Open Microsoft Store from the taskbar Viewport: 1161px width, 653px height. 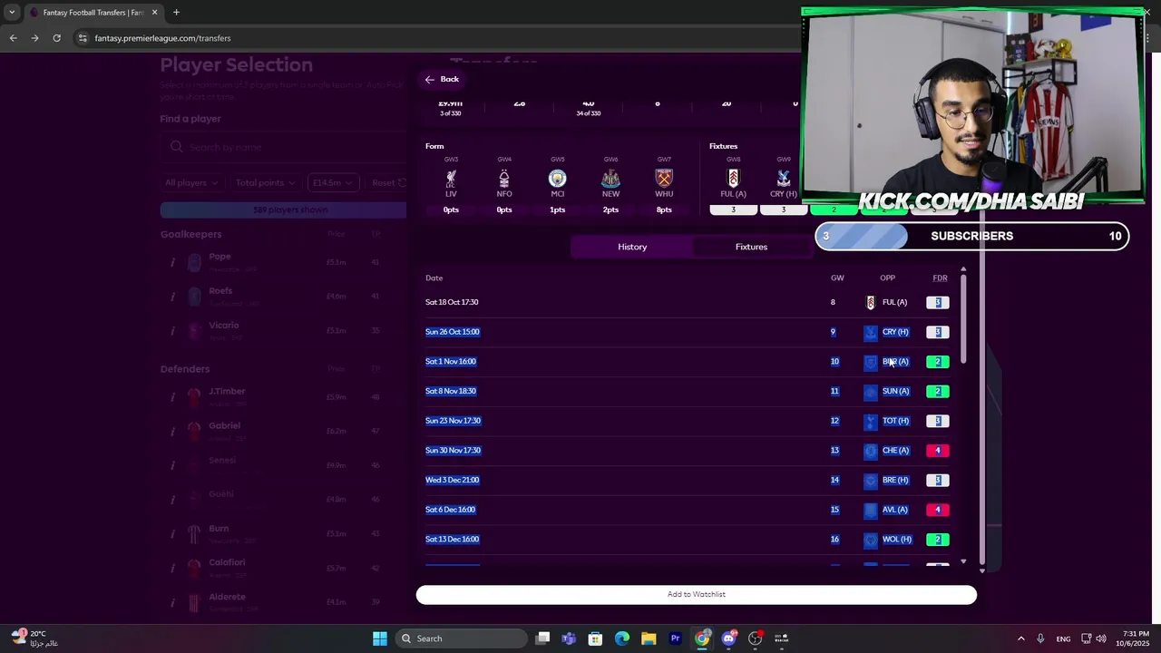(x=595, y=638)
